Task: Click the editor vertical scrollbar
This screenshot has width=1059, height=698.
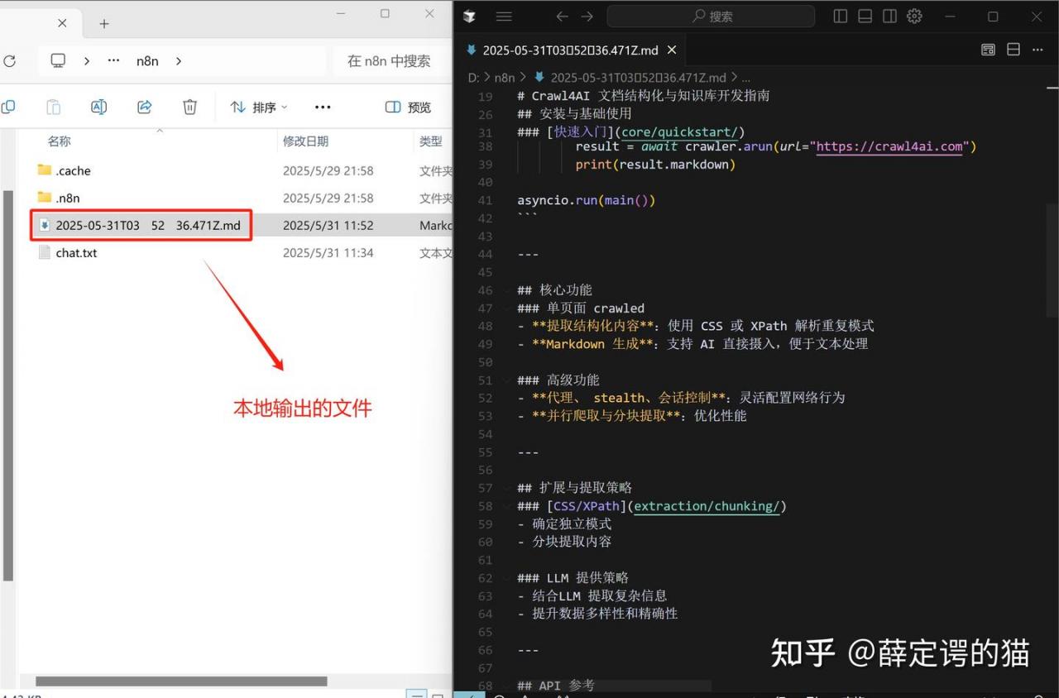Action: pyautogui.click(x=1052, y=261)
